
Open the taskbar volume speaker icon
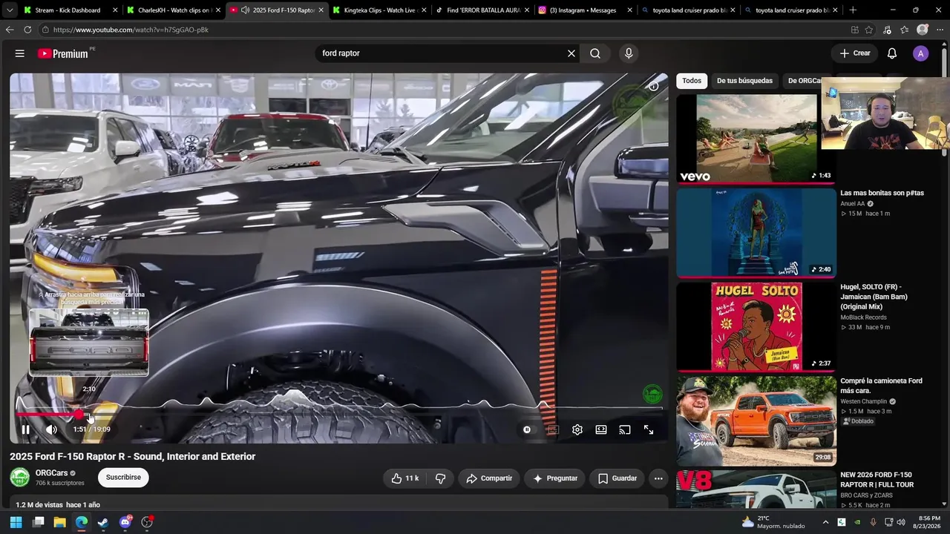click(901, 522)
